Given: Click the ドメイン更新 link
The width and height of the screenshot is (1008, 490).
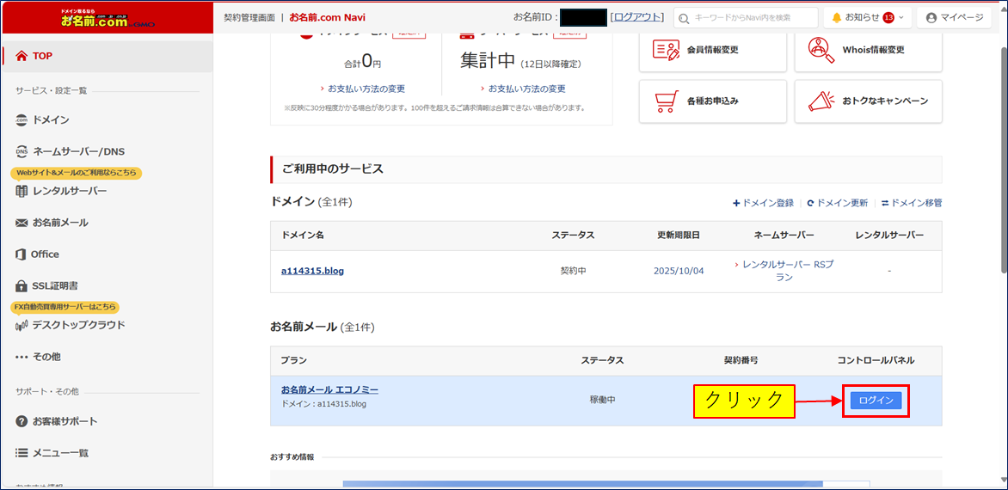Looking at the screenshot, I should pyautogui.click(x=838, y=203).
